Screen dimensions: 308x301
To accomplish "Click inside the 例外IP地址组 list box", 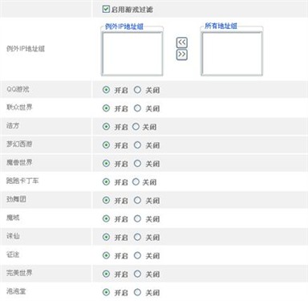I will (132, 54).
